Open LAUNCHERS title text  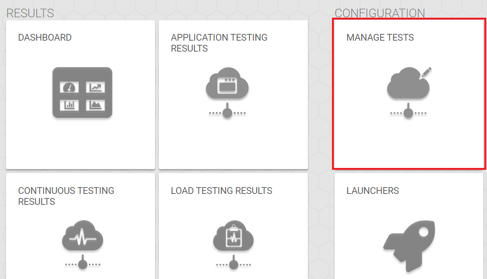373,191
